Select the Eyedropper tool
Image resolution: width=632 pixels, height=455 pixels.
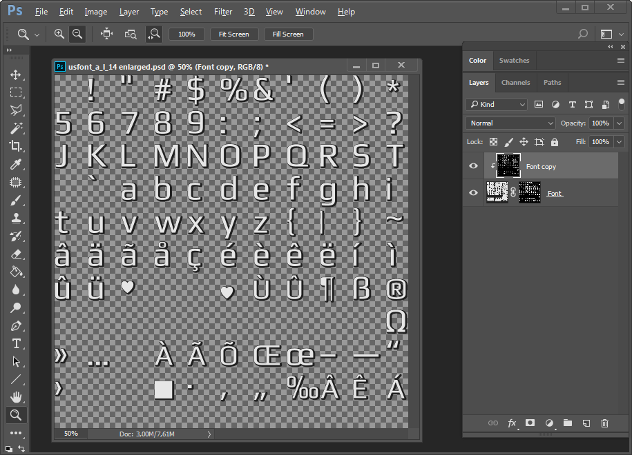(16, 164)
